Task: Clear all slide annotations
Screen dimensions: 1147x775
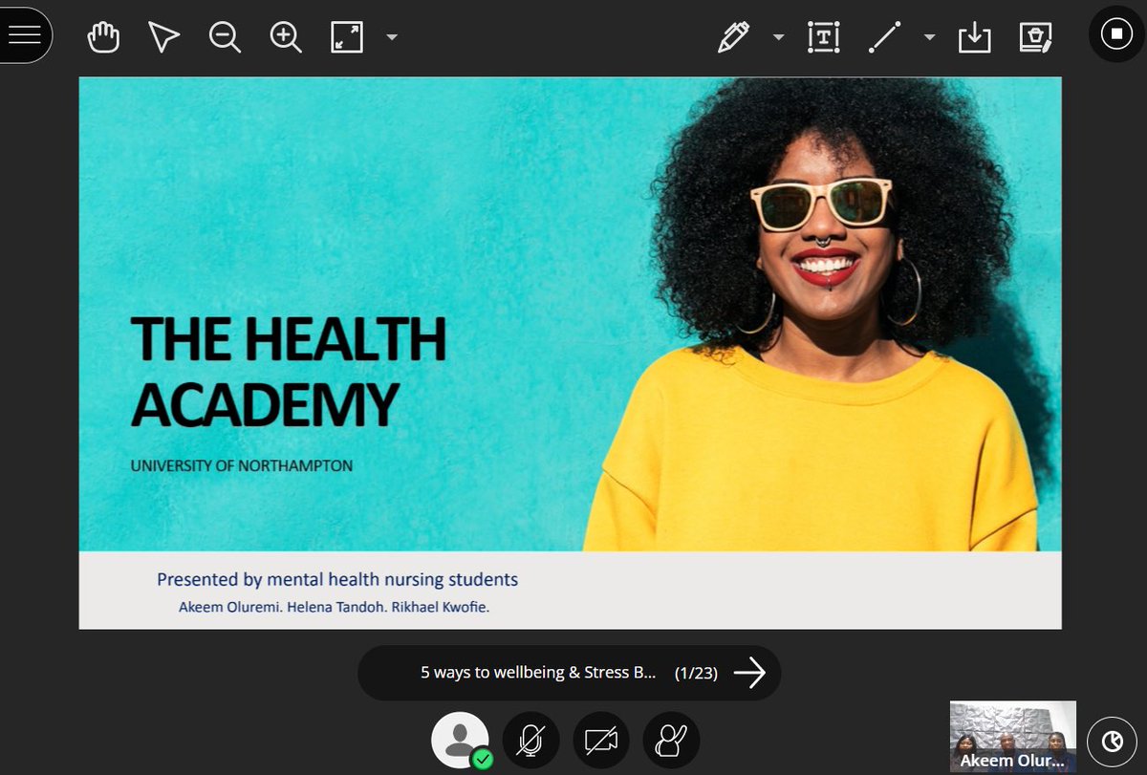Action: tap(1034, 35)
